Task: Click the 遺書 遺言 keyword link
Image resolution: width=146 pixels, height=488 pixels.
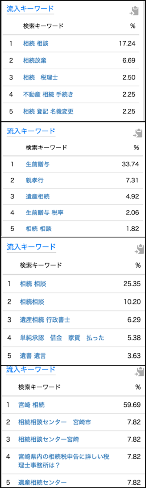Action: (33, 356)
